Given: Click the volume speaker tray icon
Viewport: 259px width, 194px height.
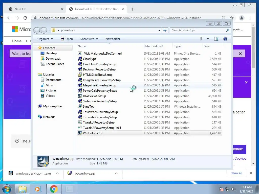Looking at the screenshot, I should [x=233, y=189].
